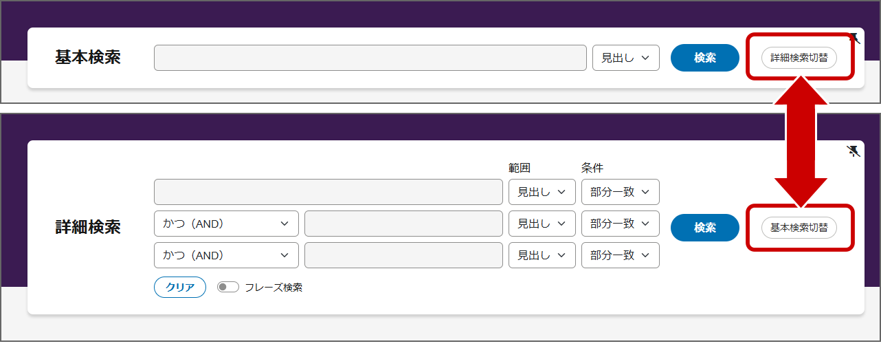Viewport: 881px width, 346px height.
Task: Open the third row 見出し range dropdown in advanced search
Action: [x=542, y=255]
